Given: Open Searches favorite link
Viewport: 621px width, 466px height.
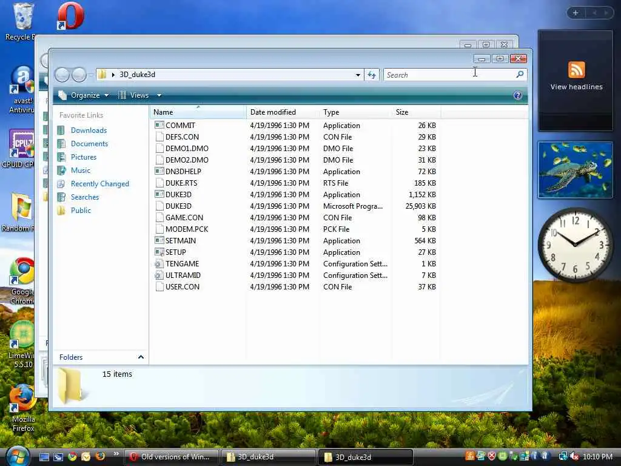Looking at the screenshot, I should tap(85, 197).
